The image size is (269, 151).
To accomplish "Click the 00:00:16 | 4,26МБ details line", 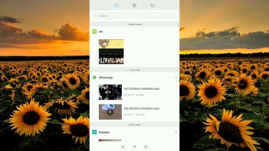I will coord(134,95).
